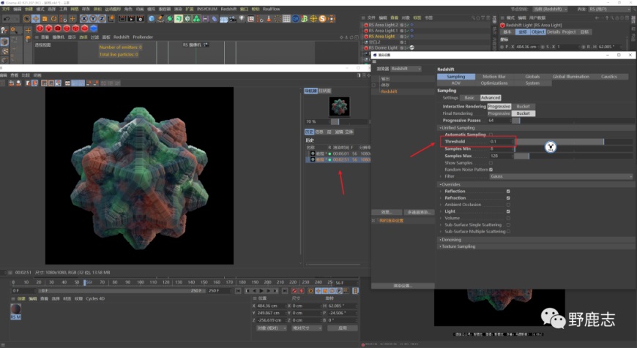
Task: Open the coordinate object mode dropdown
Action: [x=272, y=328]
